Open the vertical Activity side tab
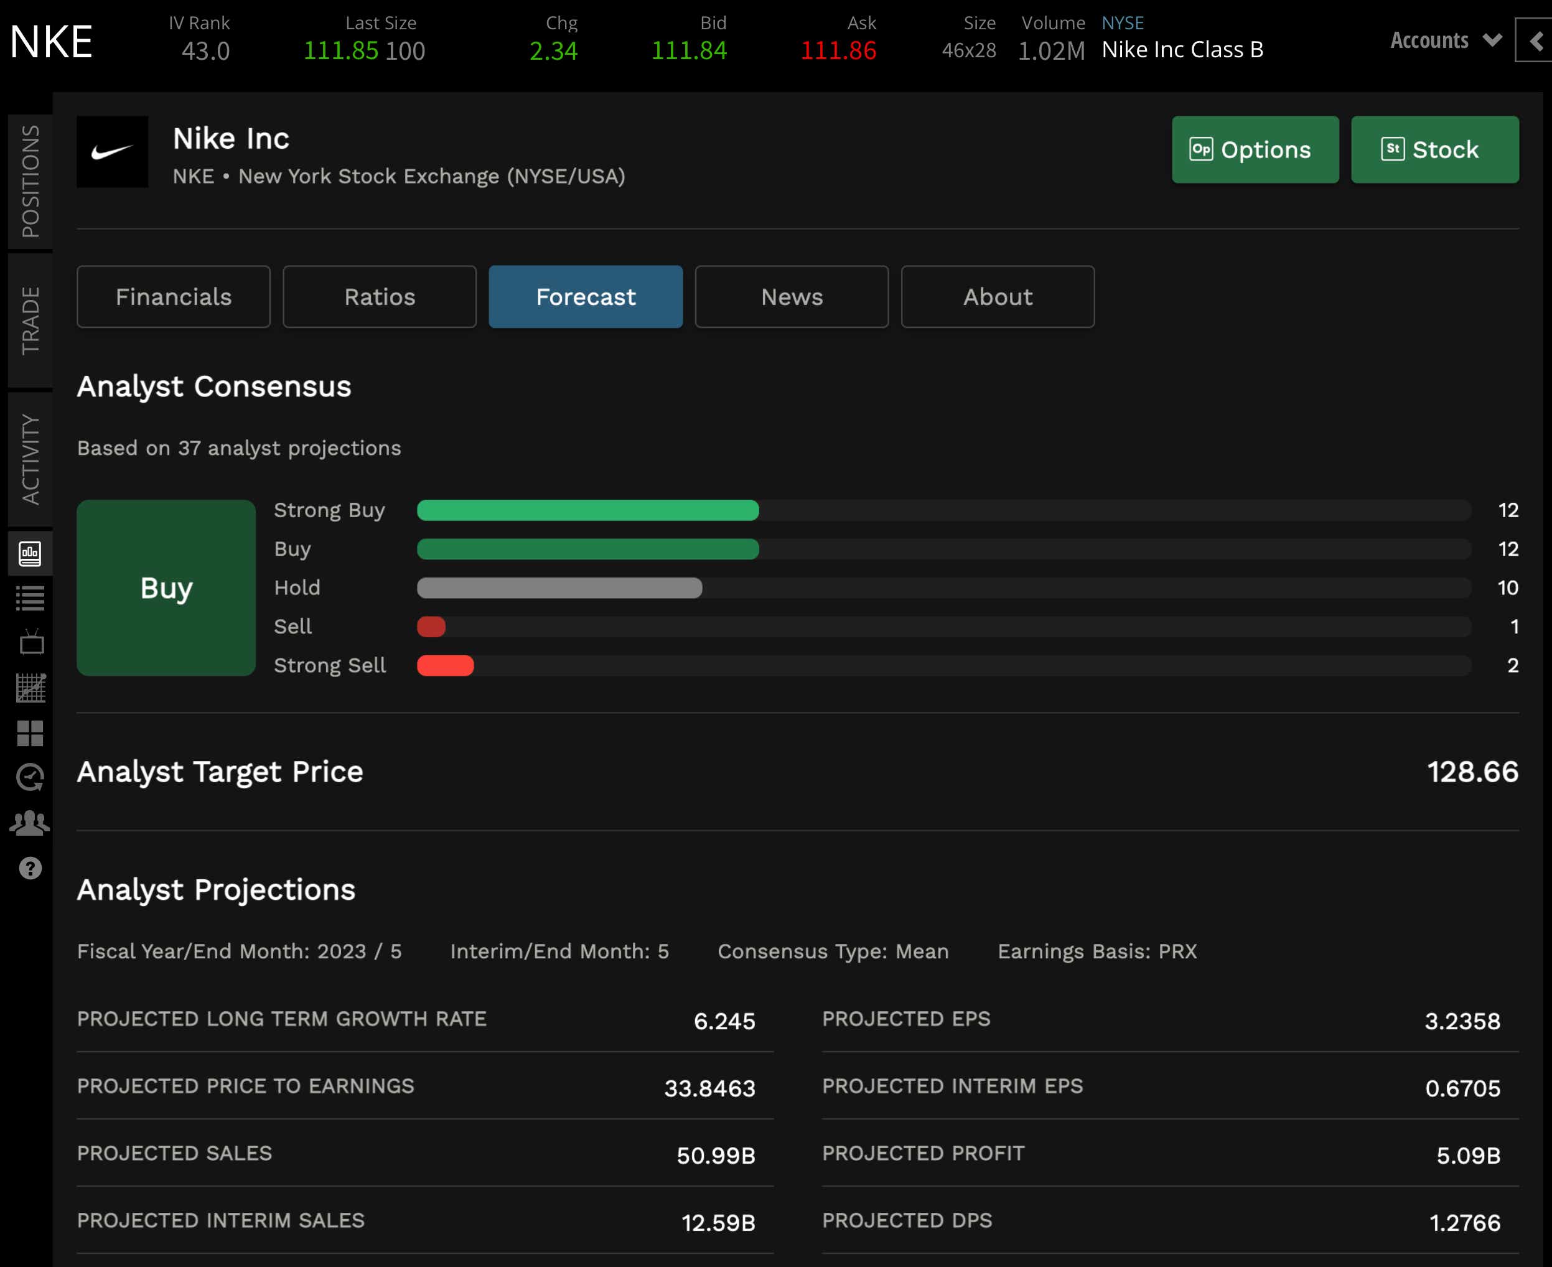The width and height of the screenshot is (1552, 1267). tap(30, 459)
